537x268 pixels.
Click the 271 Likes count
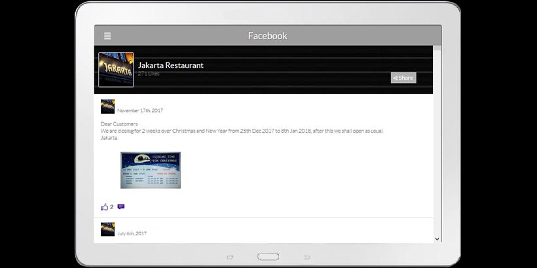[x=149, y=73]
